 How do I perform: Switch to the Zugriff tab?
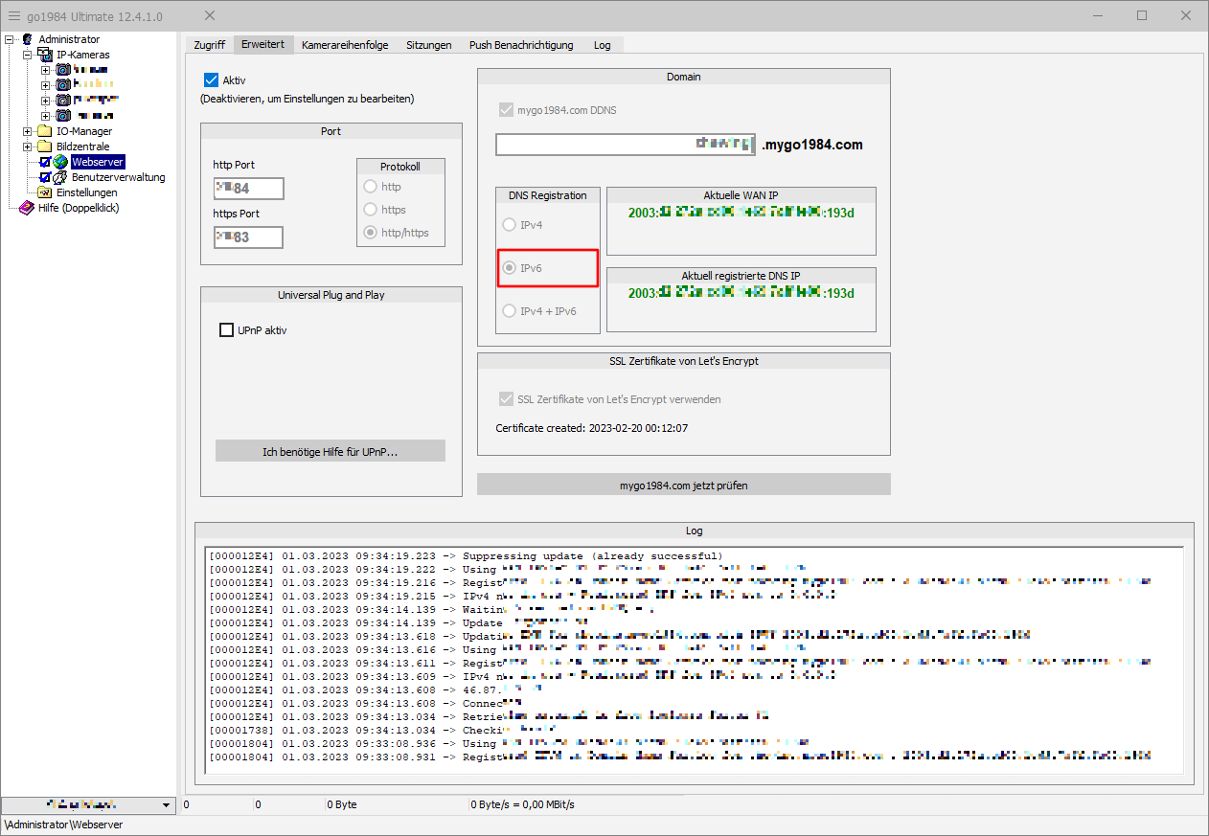click(x=209, y=45)
